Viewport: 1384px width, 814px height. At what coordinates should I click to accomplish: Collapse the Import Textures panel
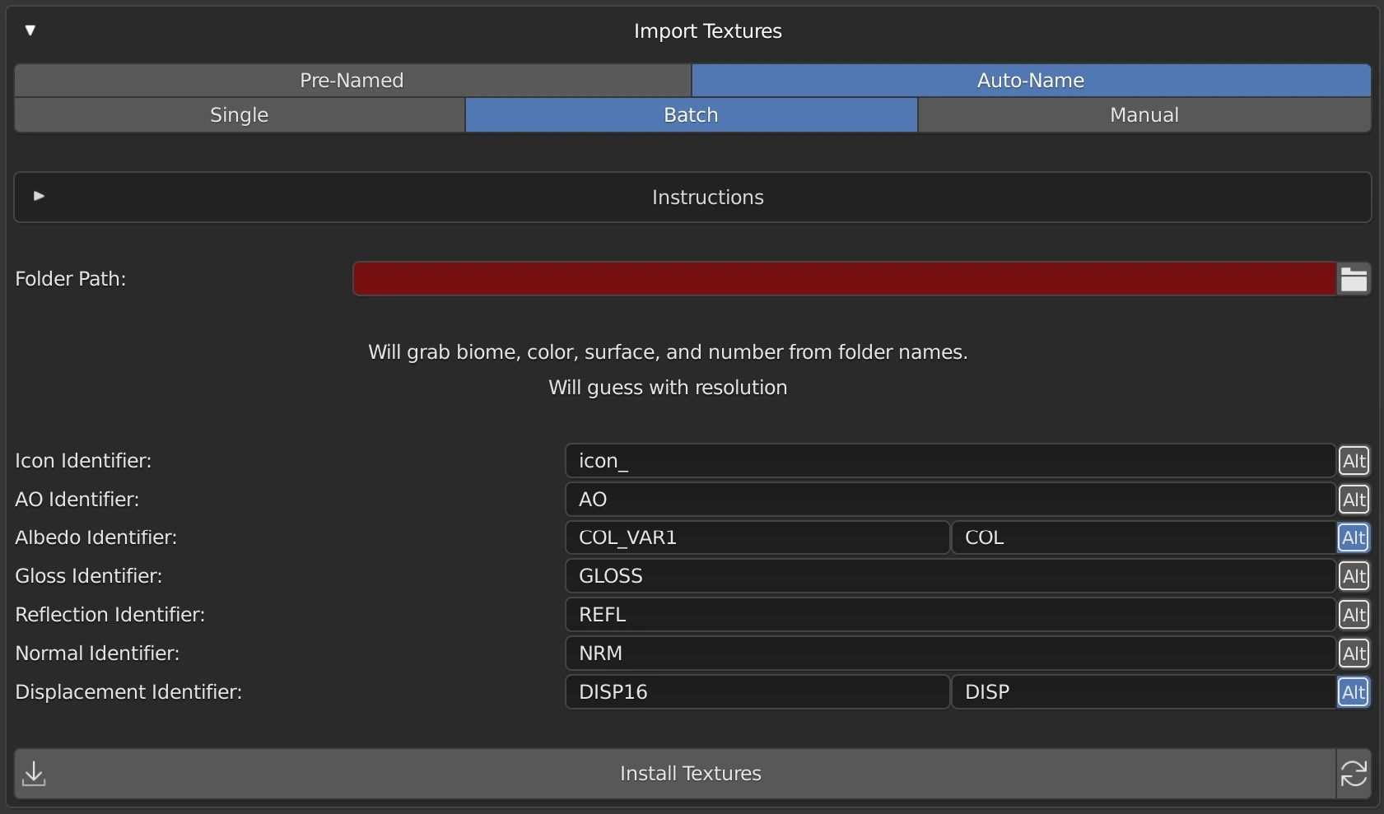coord(30,30)
